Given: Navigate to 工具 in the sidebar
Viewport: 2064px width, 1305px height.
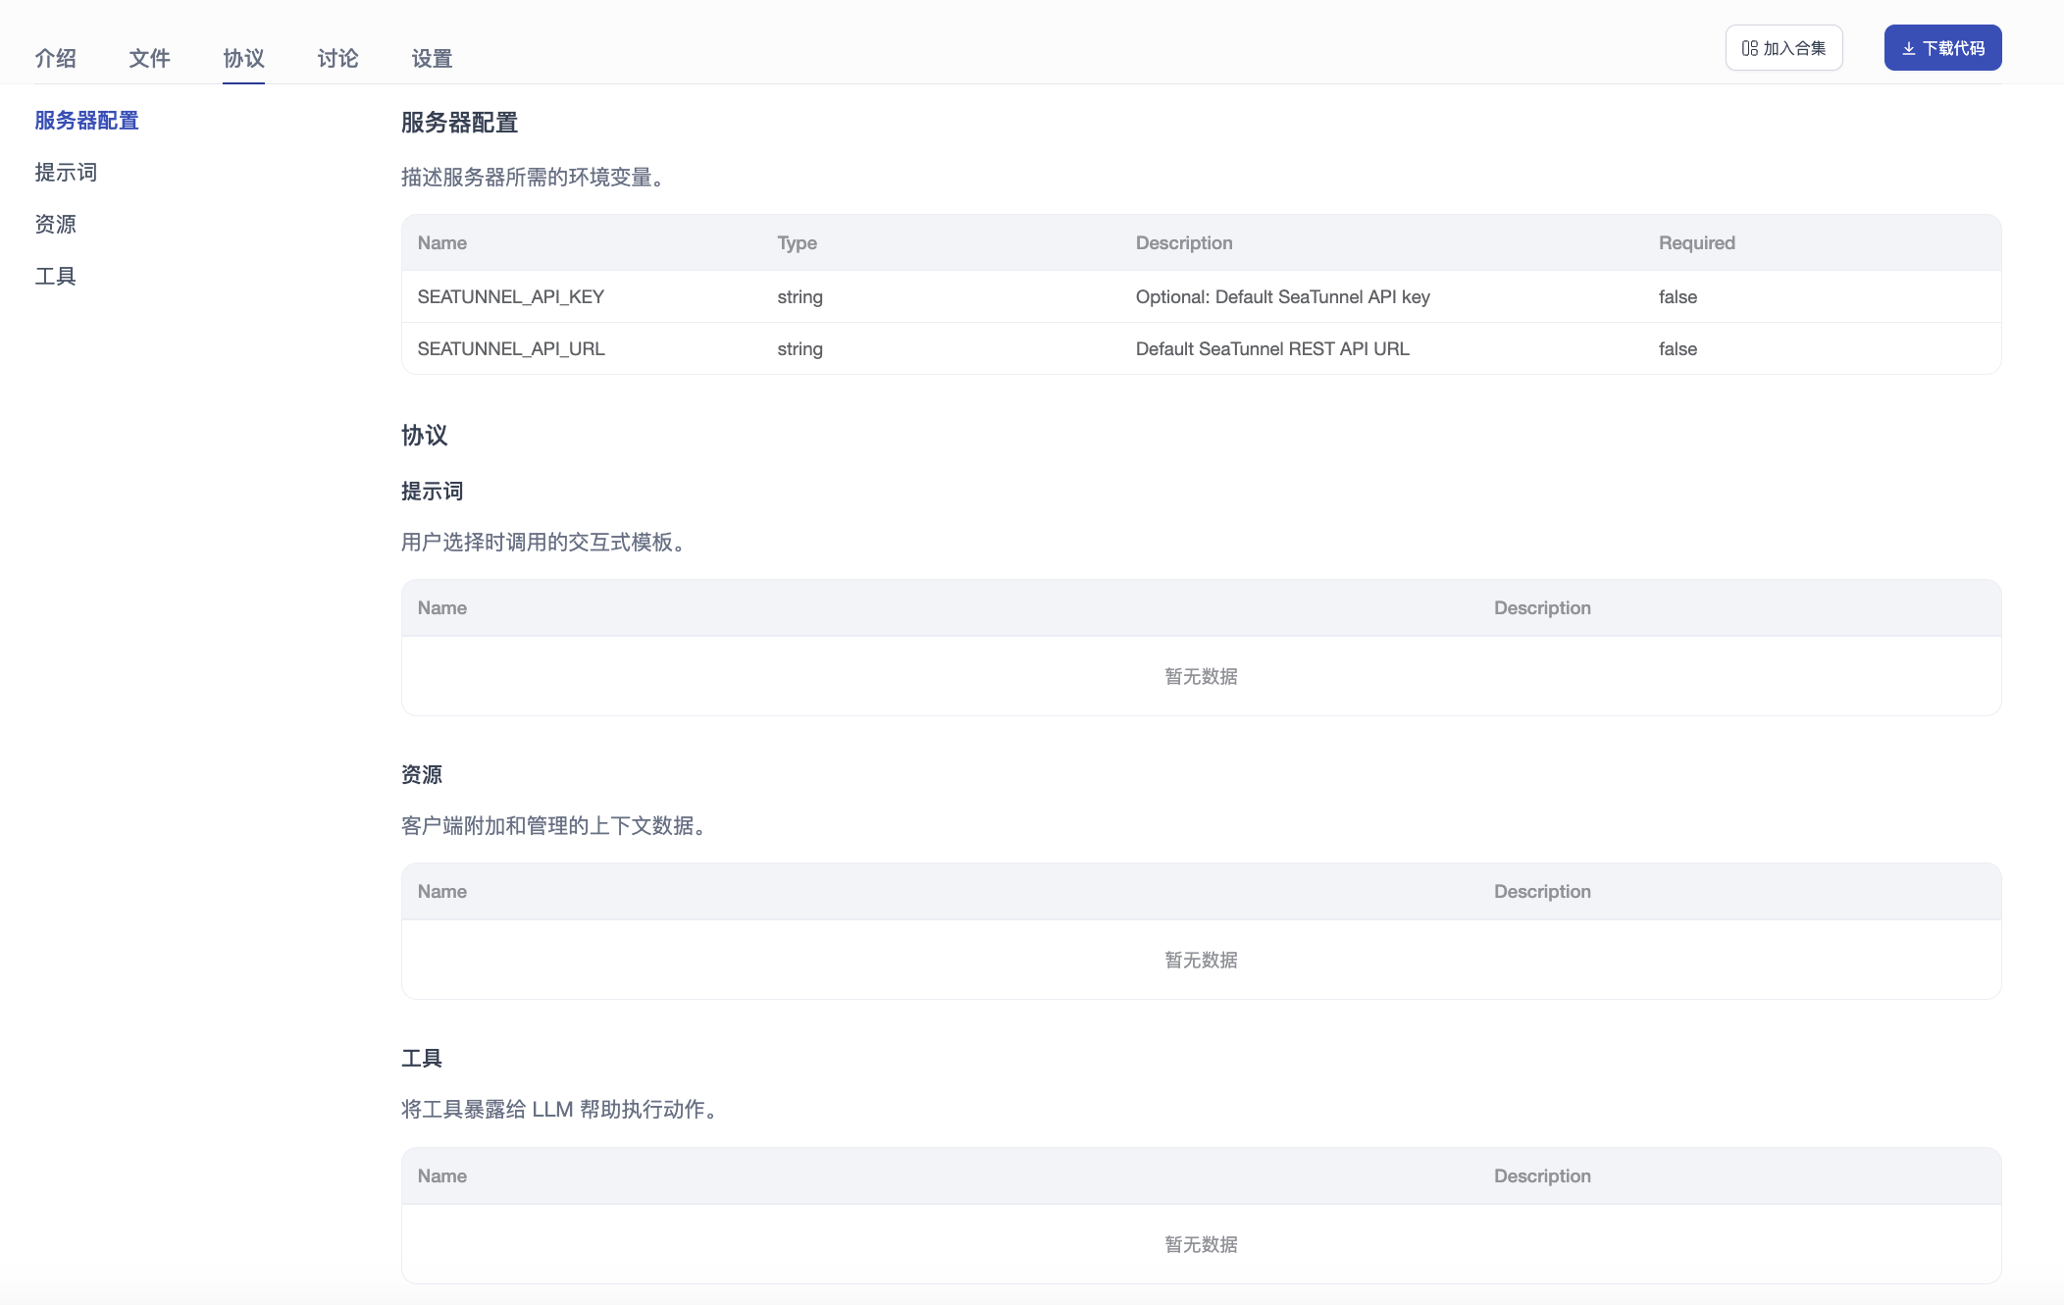Looking at the screenshot, I should [x=55, y=277].
